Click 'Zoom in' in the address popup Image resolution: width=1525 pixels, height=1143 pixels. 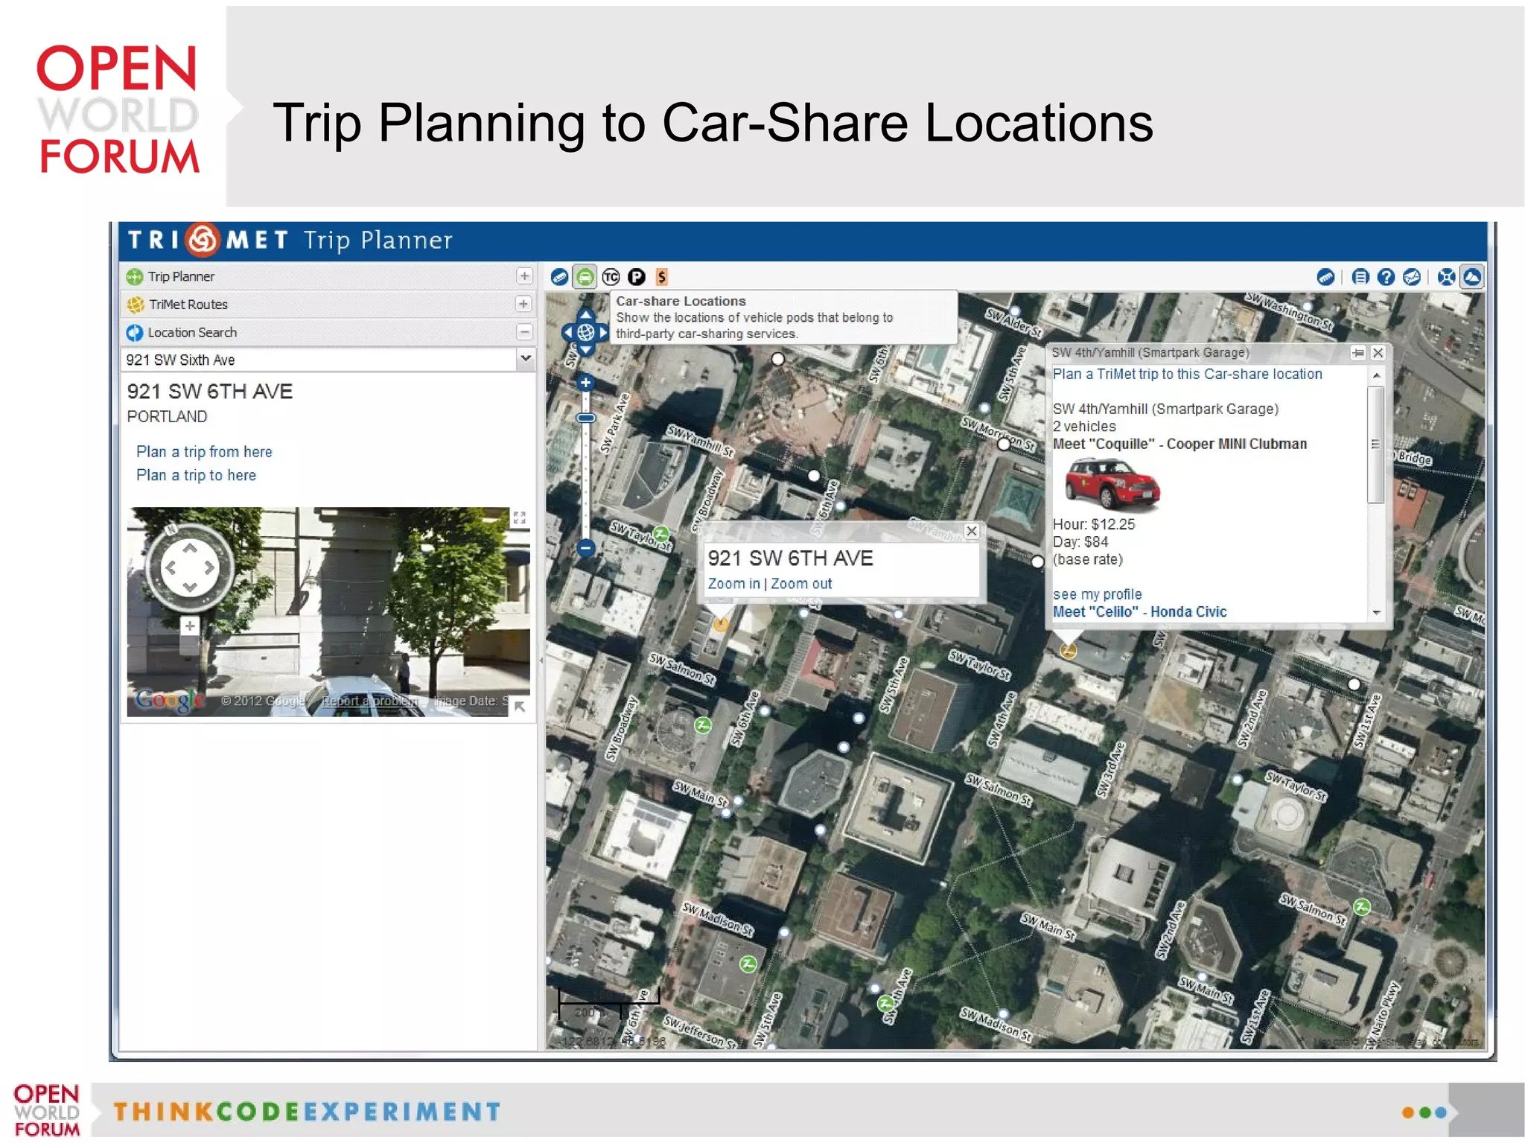(x=733, y=584)
